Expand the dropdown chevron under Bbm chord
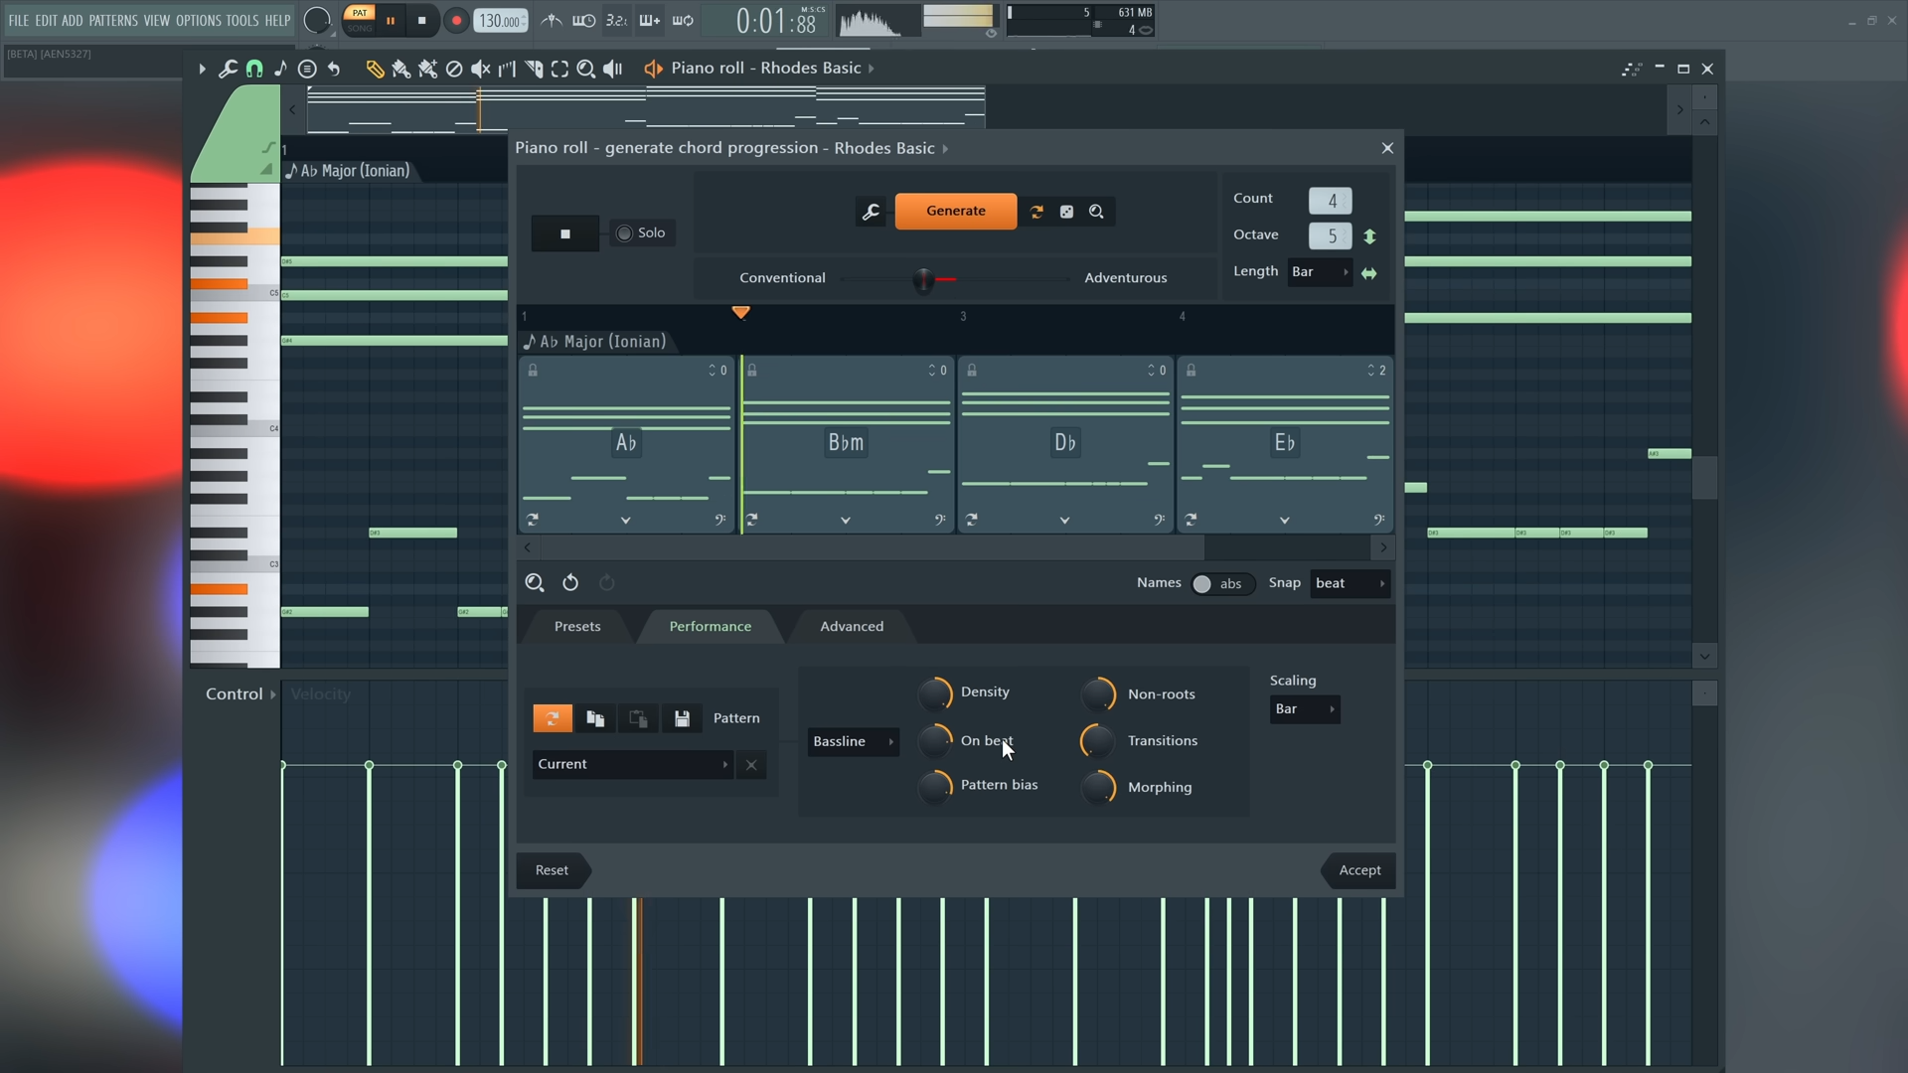The width and height of the screenshot is (1908, 1073). pyautogui.click(x=846, y=520)
